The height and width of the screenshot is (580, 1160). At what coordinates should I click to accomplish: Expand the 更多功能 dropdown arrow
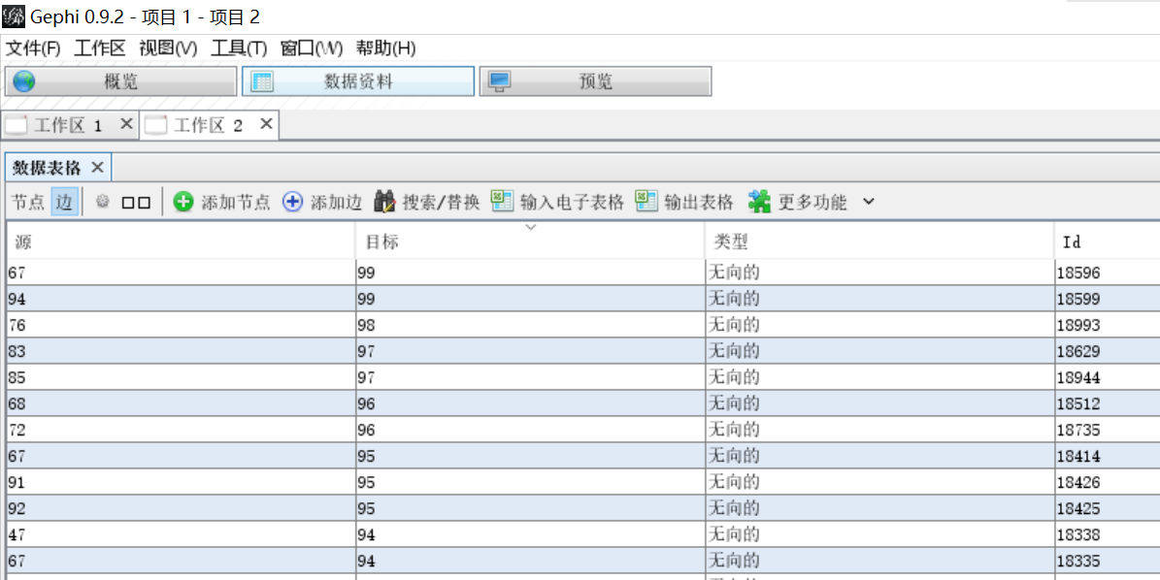tap(868, 202)
